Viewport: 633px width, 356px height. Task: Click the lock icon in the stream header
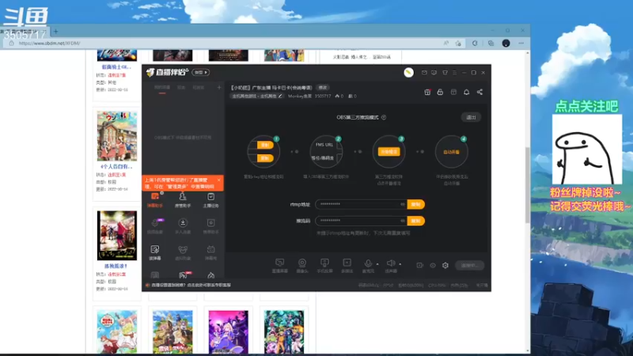(440, 92)
